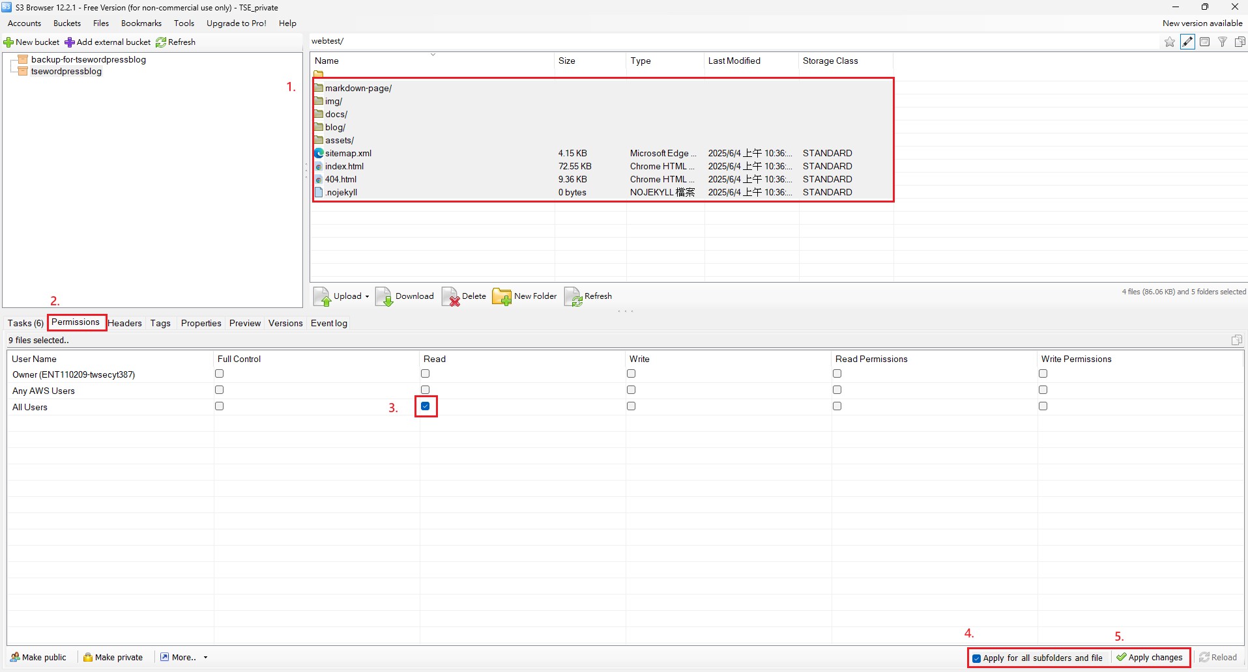Check Read Permissions for Any AWS Users
Screen dimensions: 1248x672
point(837,390)
